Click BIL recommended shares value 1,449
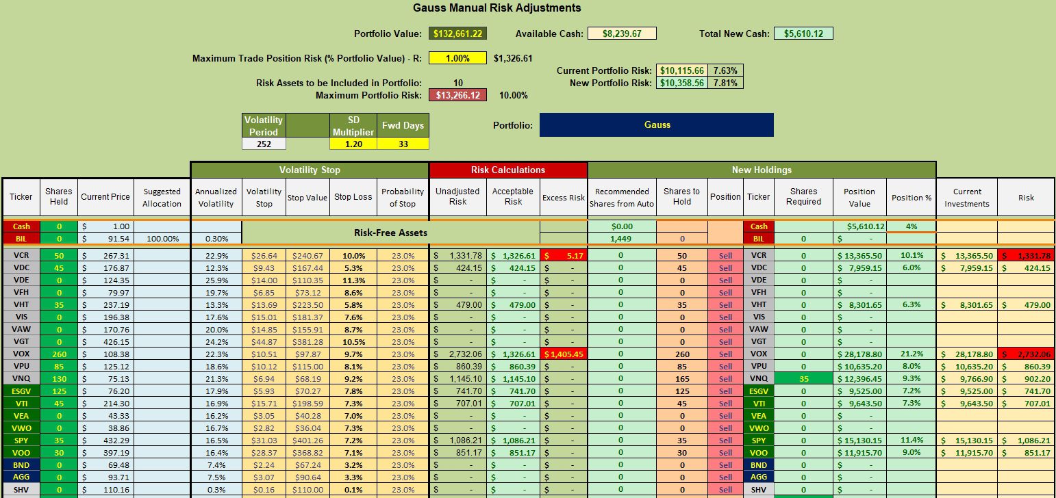1056x498 pixels. [622, 239]
